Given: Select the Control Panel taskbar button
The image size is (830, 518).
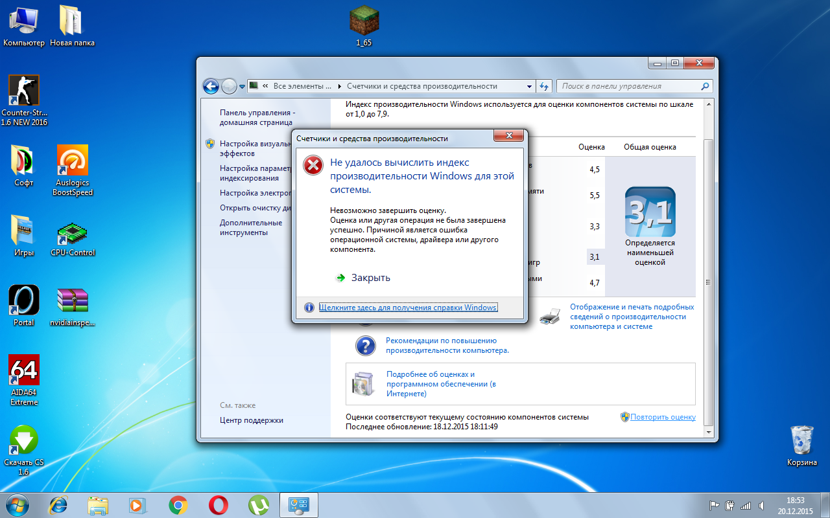Looking at the screenshot, I should click(299, 505).
